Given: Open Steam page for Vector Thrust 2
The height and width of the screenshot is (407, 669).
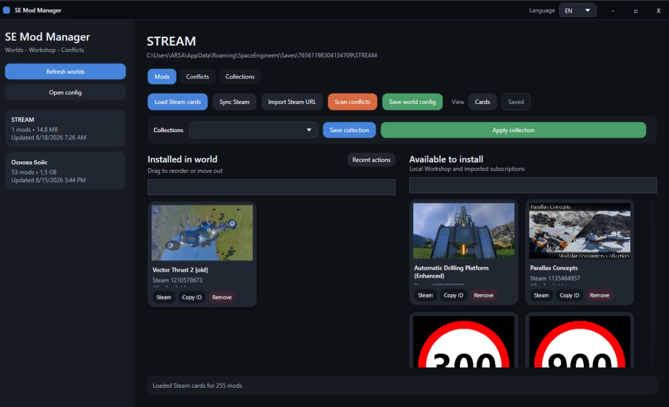Looking at the screenshot, I should [164, 297].
